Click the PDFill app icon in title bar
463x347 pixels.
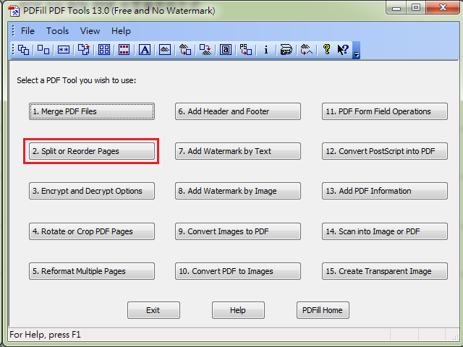tap(14, 11)
